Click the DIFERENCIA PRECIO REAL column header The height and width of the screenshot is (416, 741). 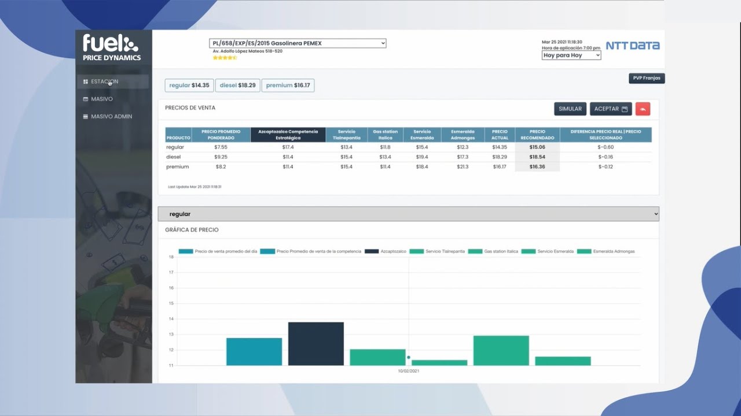pyautogui.click(x=606, y=135)
